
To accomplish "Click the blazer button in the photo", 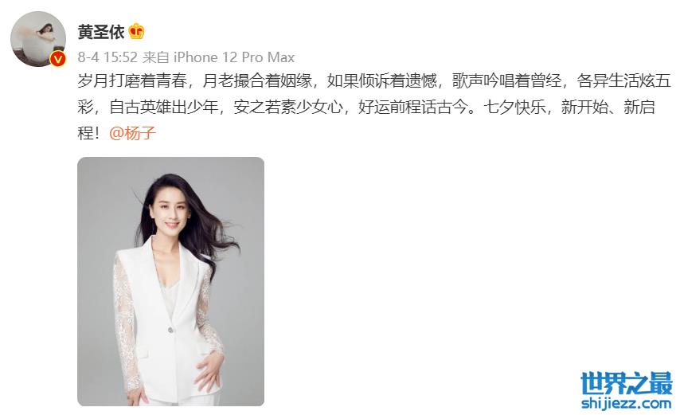I will point(170,330).
